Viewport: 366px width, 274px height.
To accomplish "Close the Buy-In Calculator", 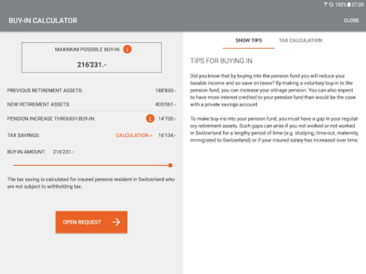I will [351, 20].
